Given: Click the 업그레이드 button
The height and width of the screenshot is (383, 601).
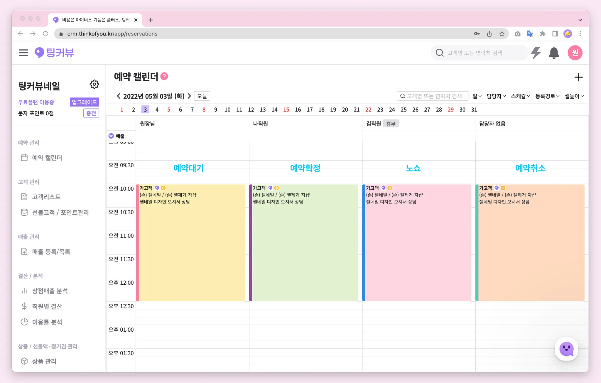Looking at the screenshot, I should coord(84,102).
